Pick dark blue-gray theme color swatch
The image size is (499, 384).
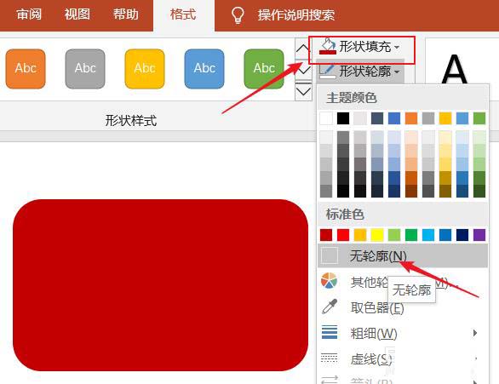coord(377,118)
